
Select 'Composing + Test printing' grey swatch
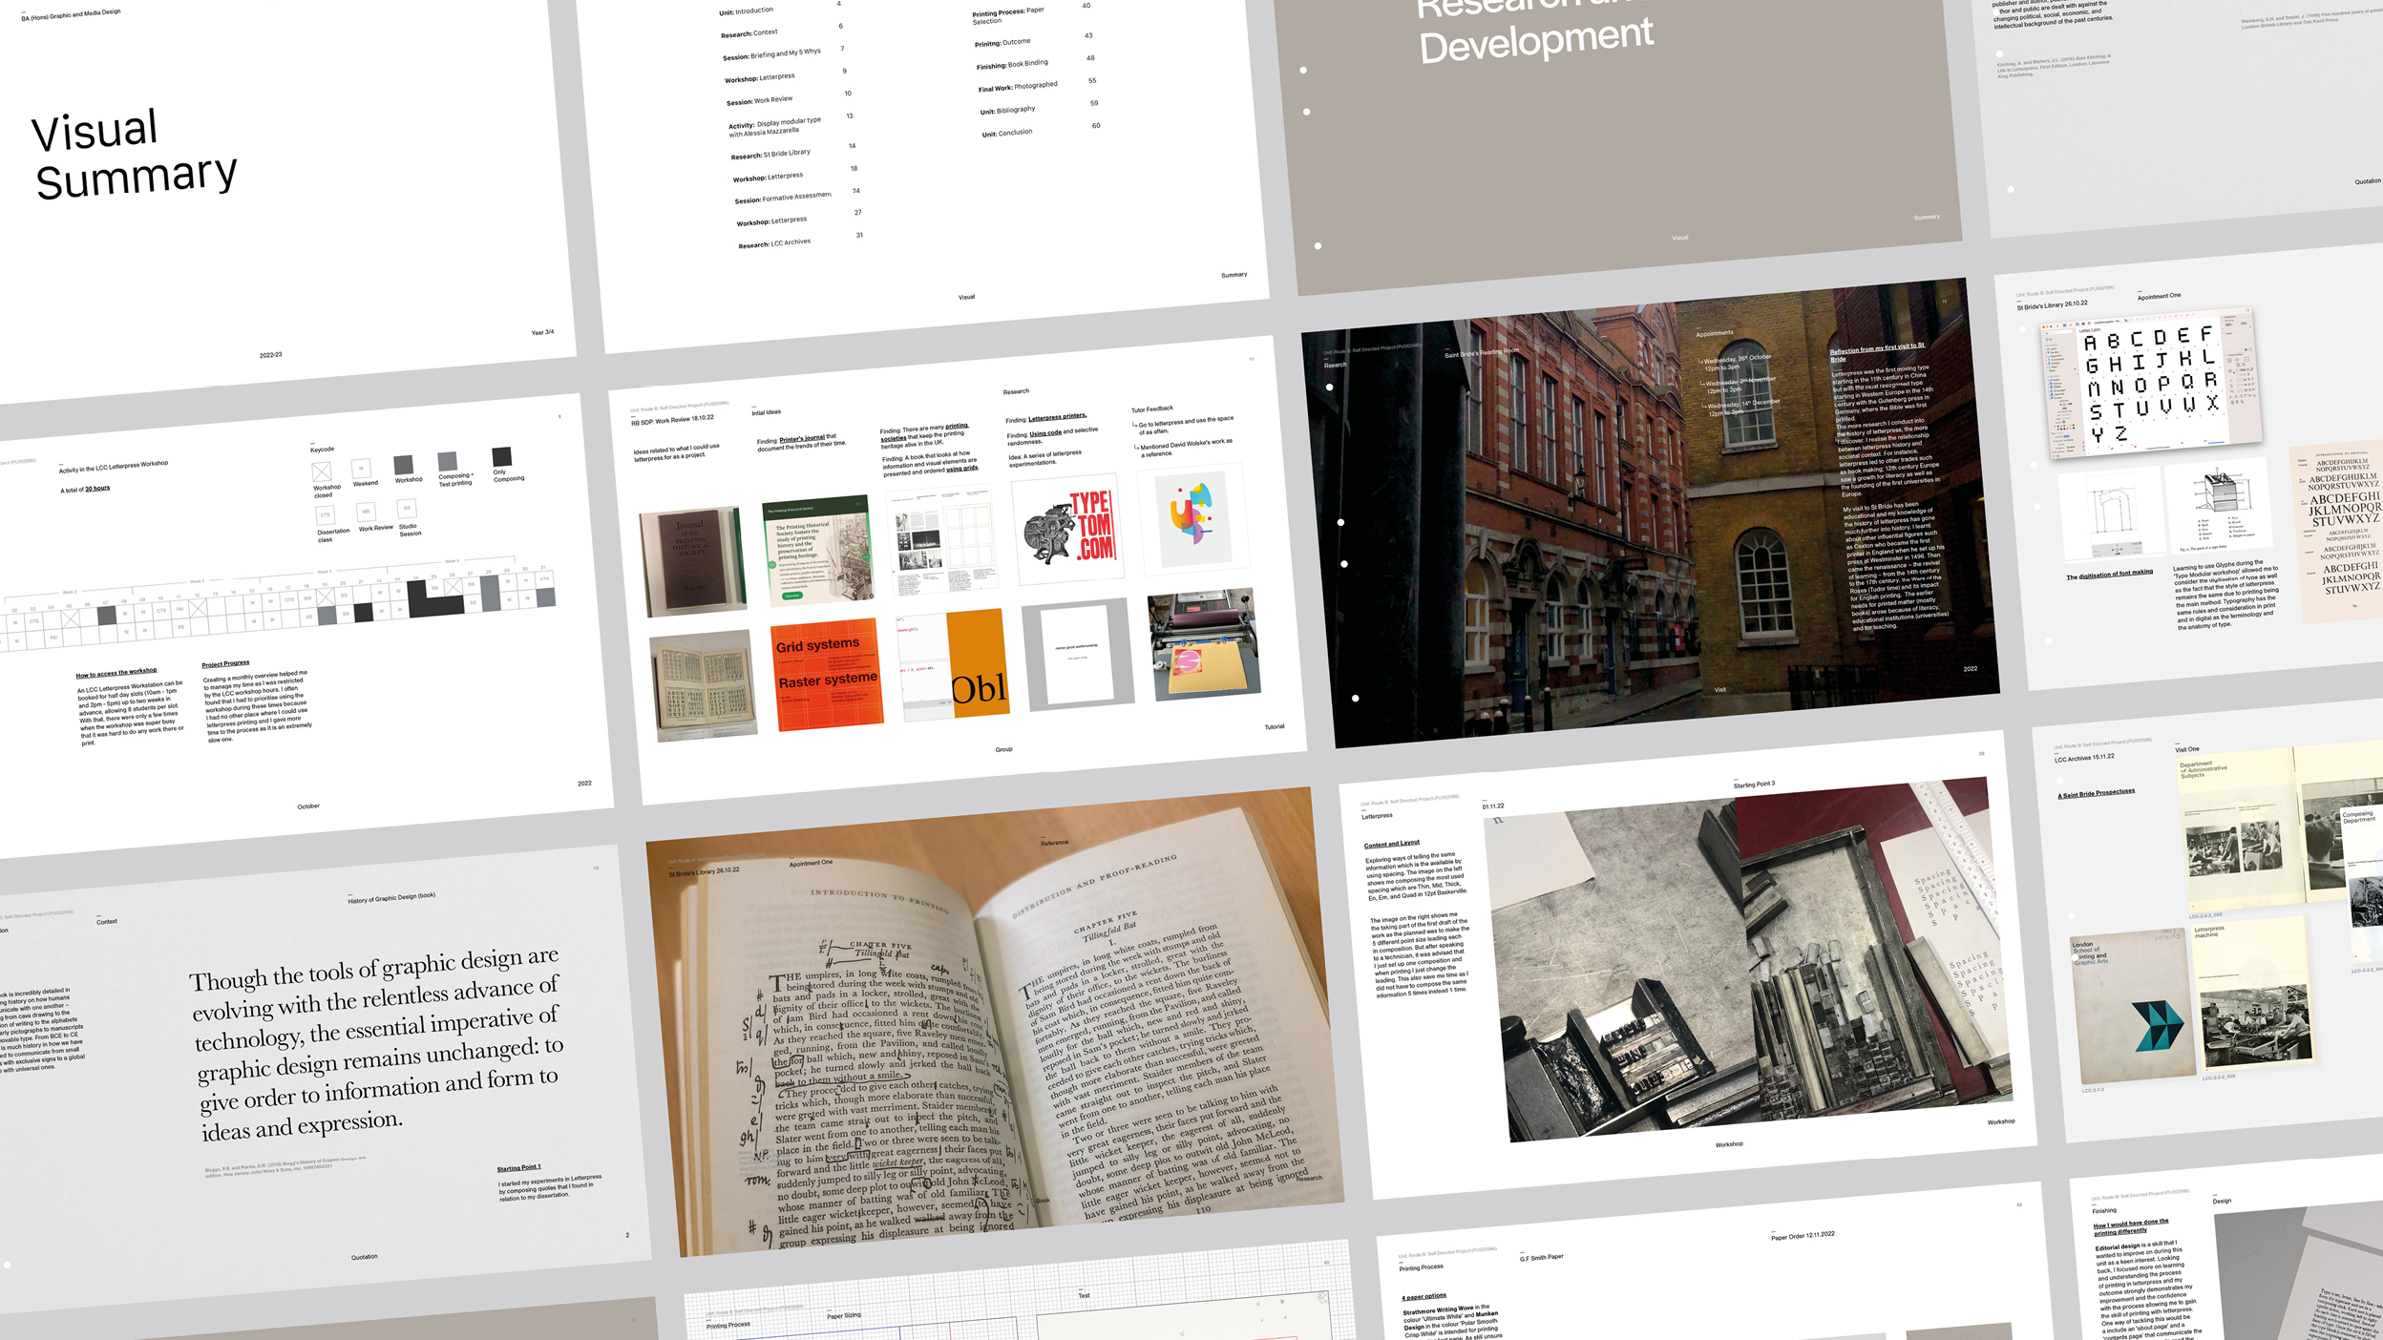[x=448, y=462]
